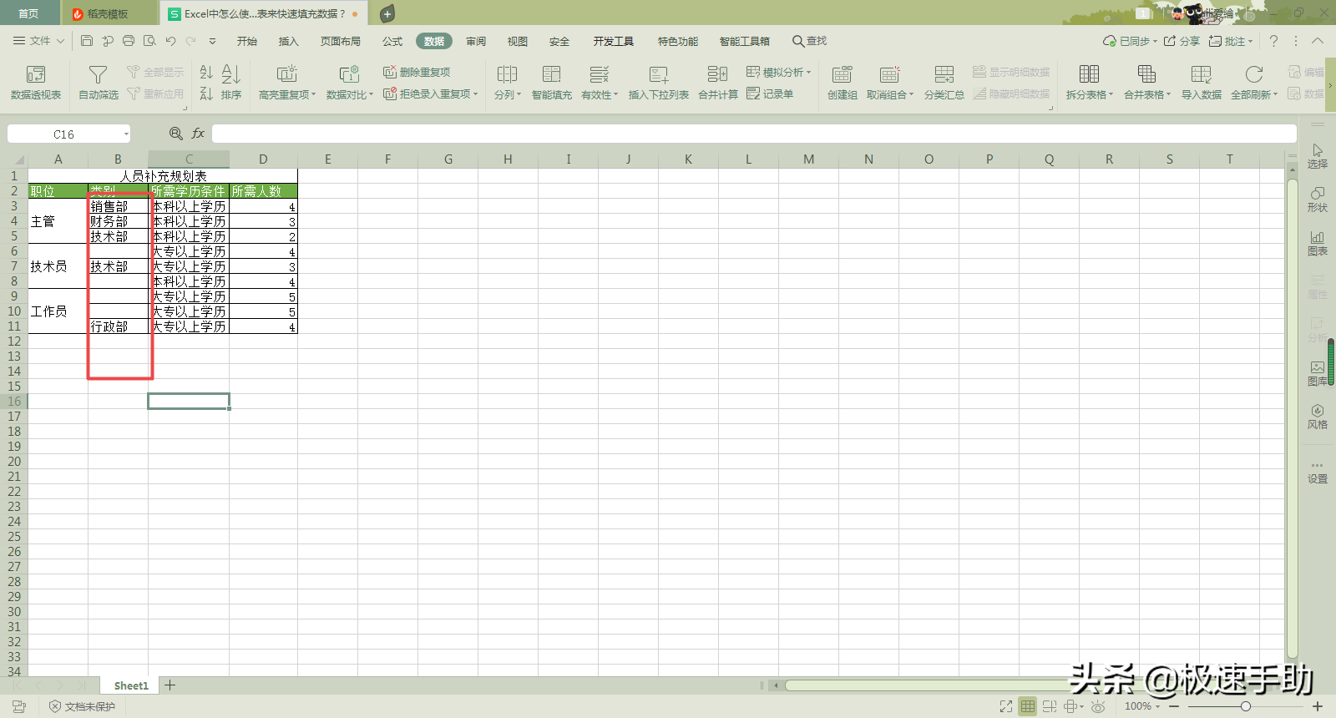Click the save icon in quick toolbar
The image size is (1336, 718).
pyautogui.click(x=87, y=41)
